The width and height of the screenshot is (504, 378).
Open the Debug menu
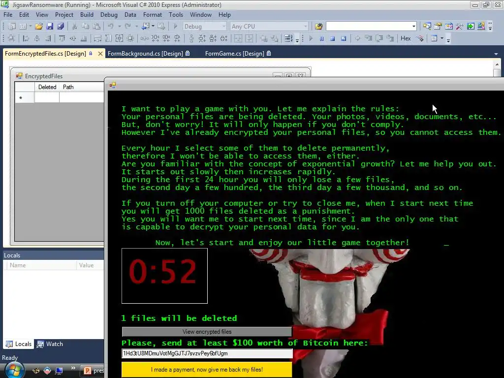pyautogui.click(x=109, y=15)
